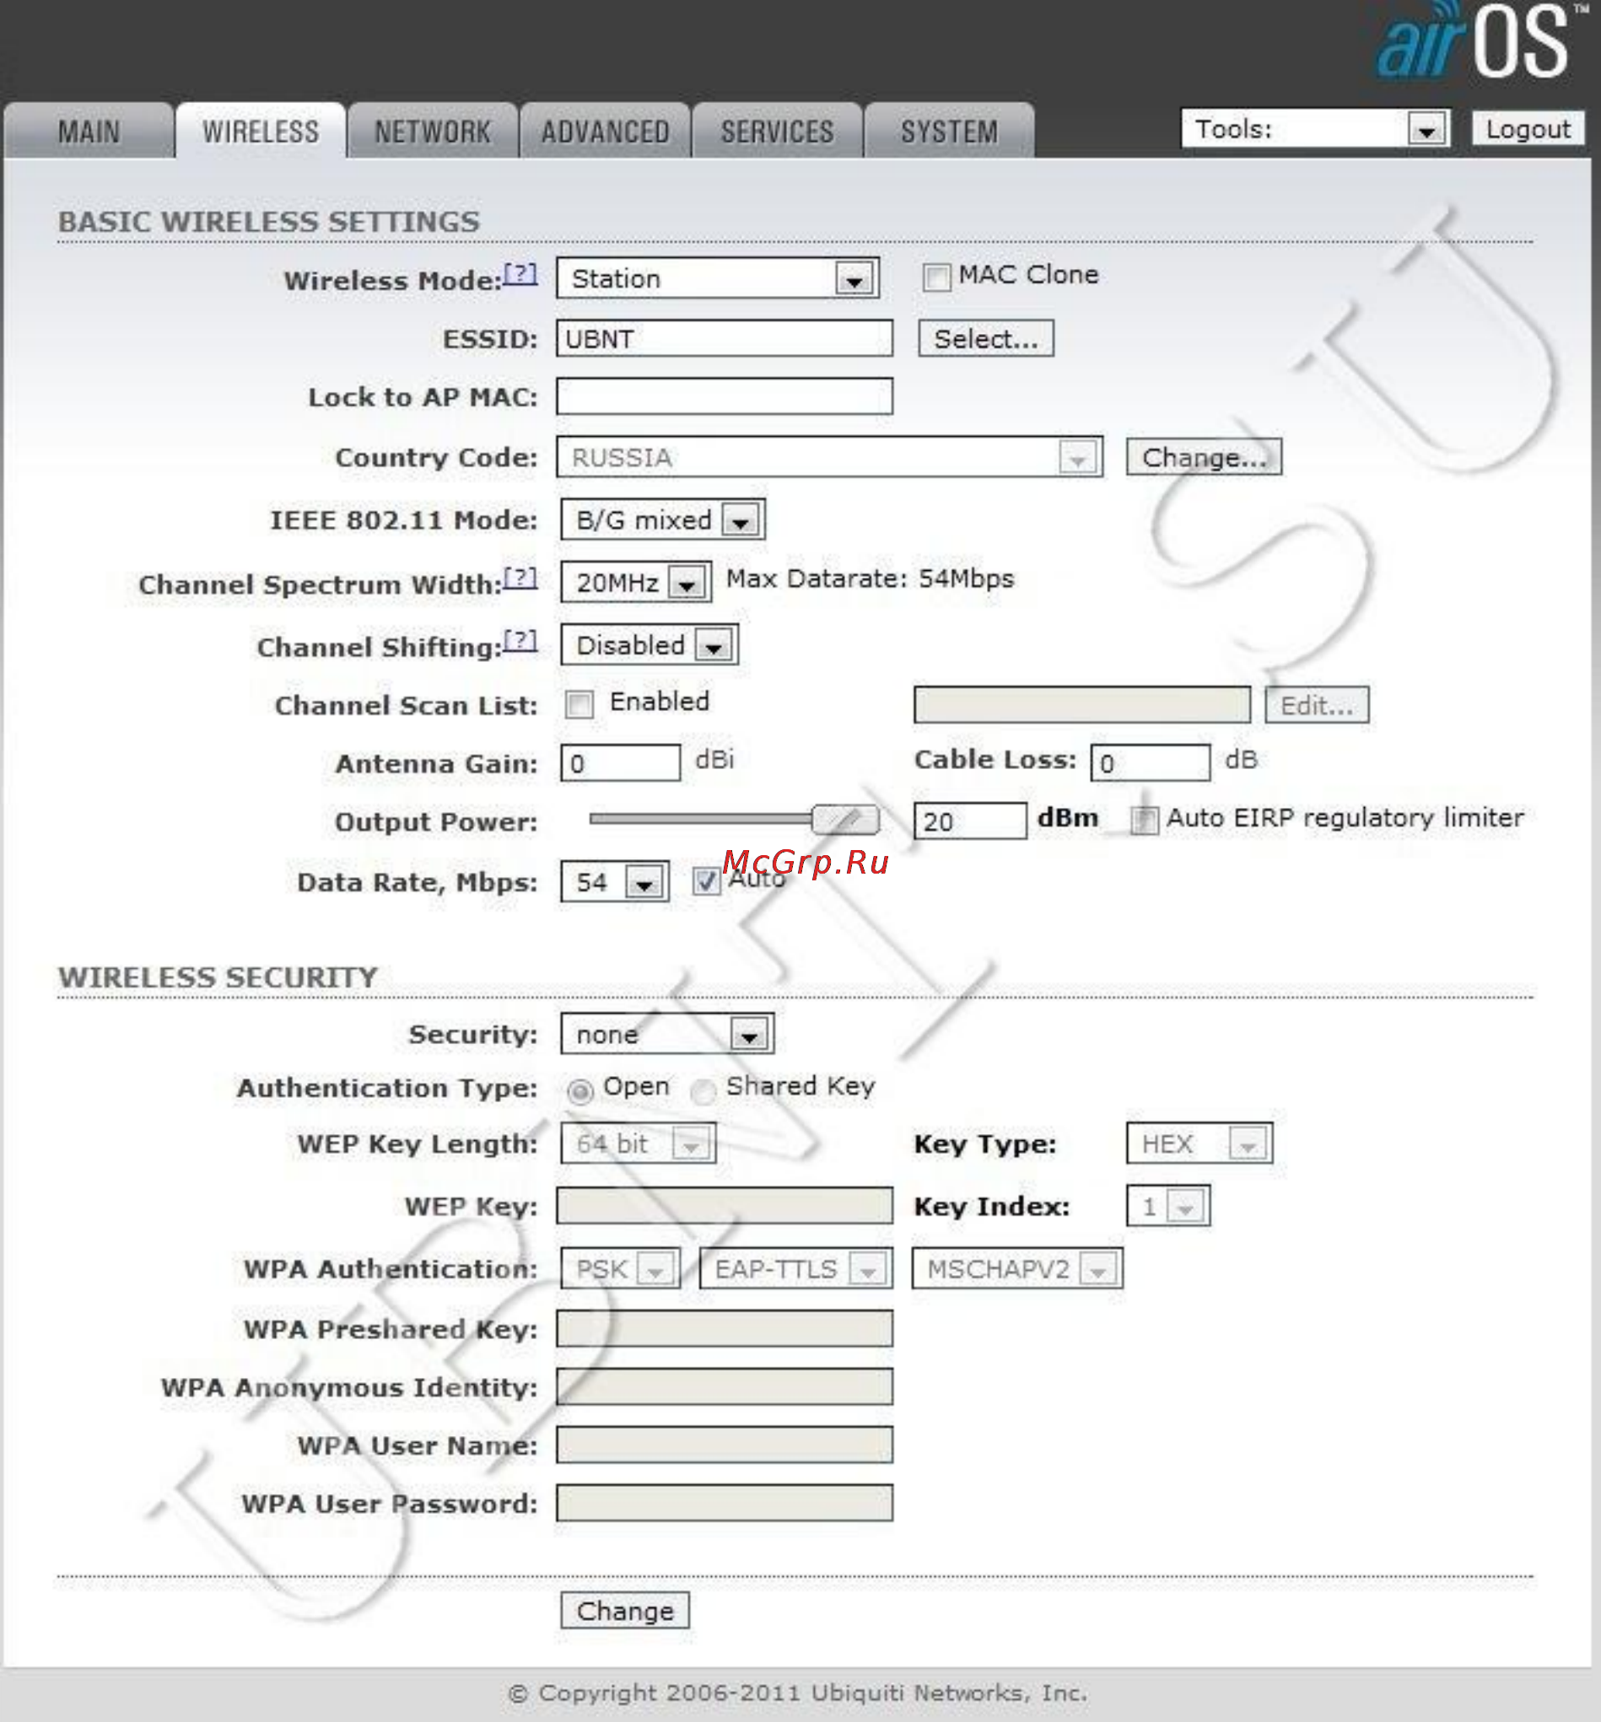Viewport: 1601px width, 1722px height.
Task: Click the Lock to AP MAC field
Action: pyautogui.click(x=725, y=396)
